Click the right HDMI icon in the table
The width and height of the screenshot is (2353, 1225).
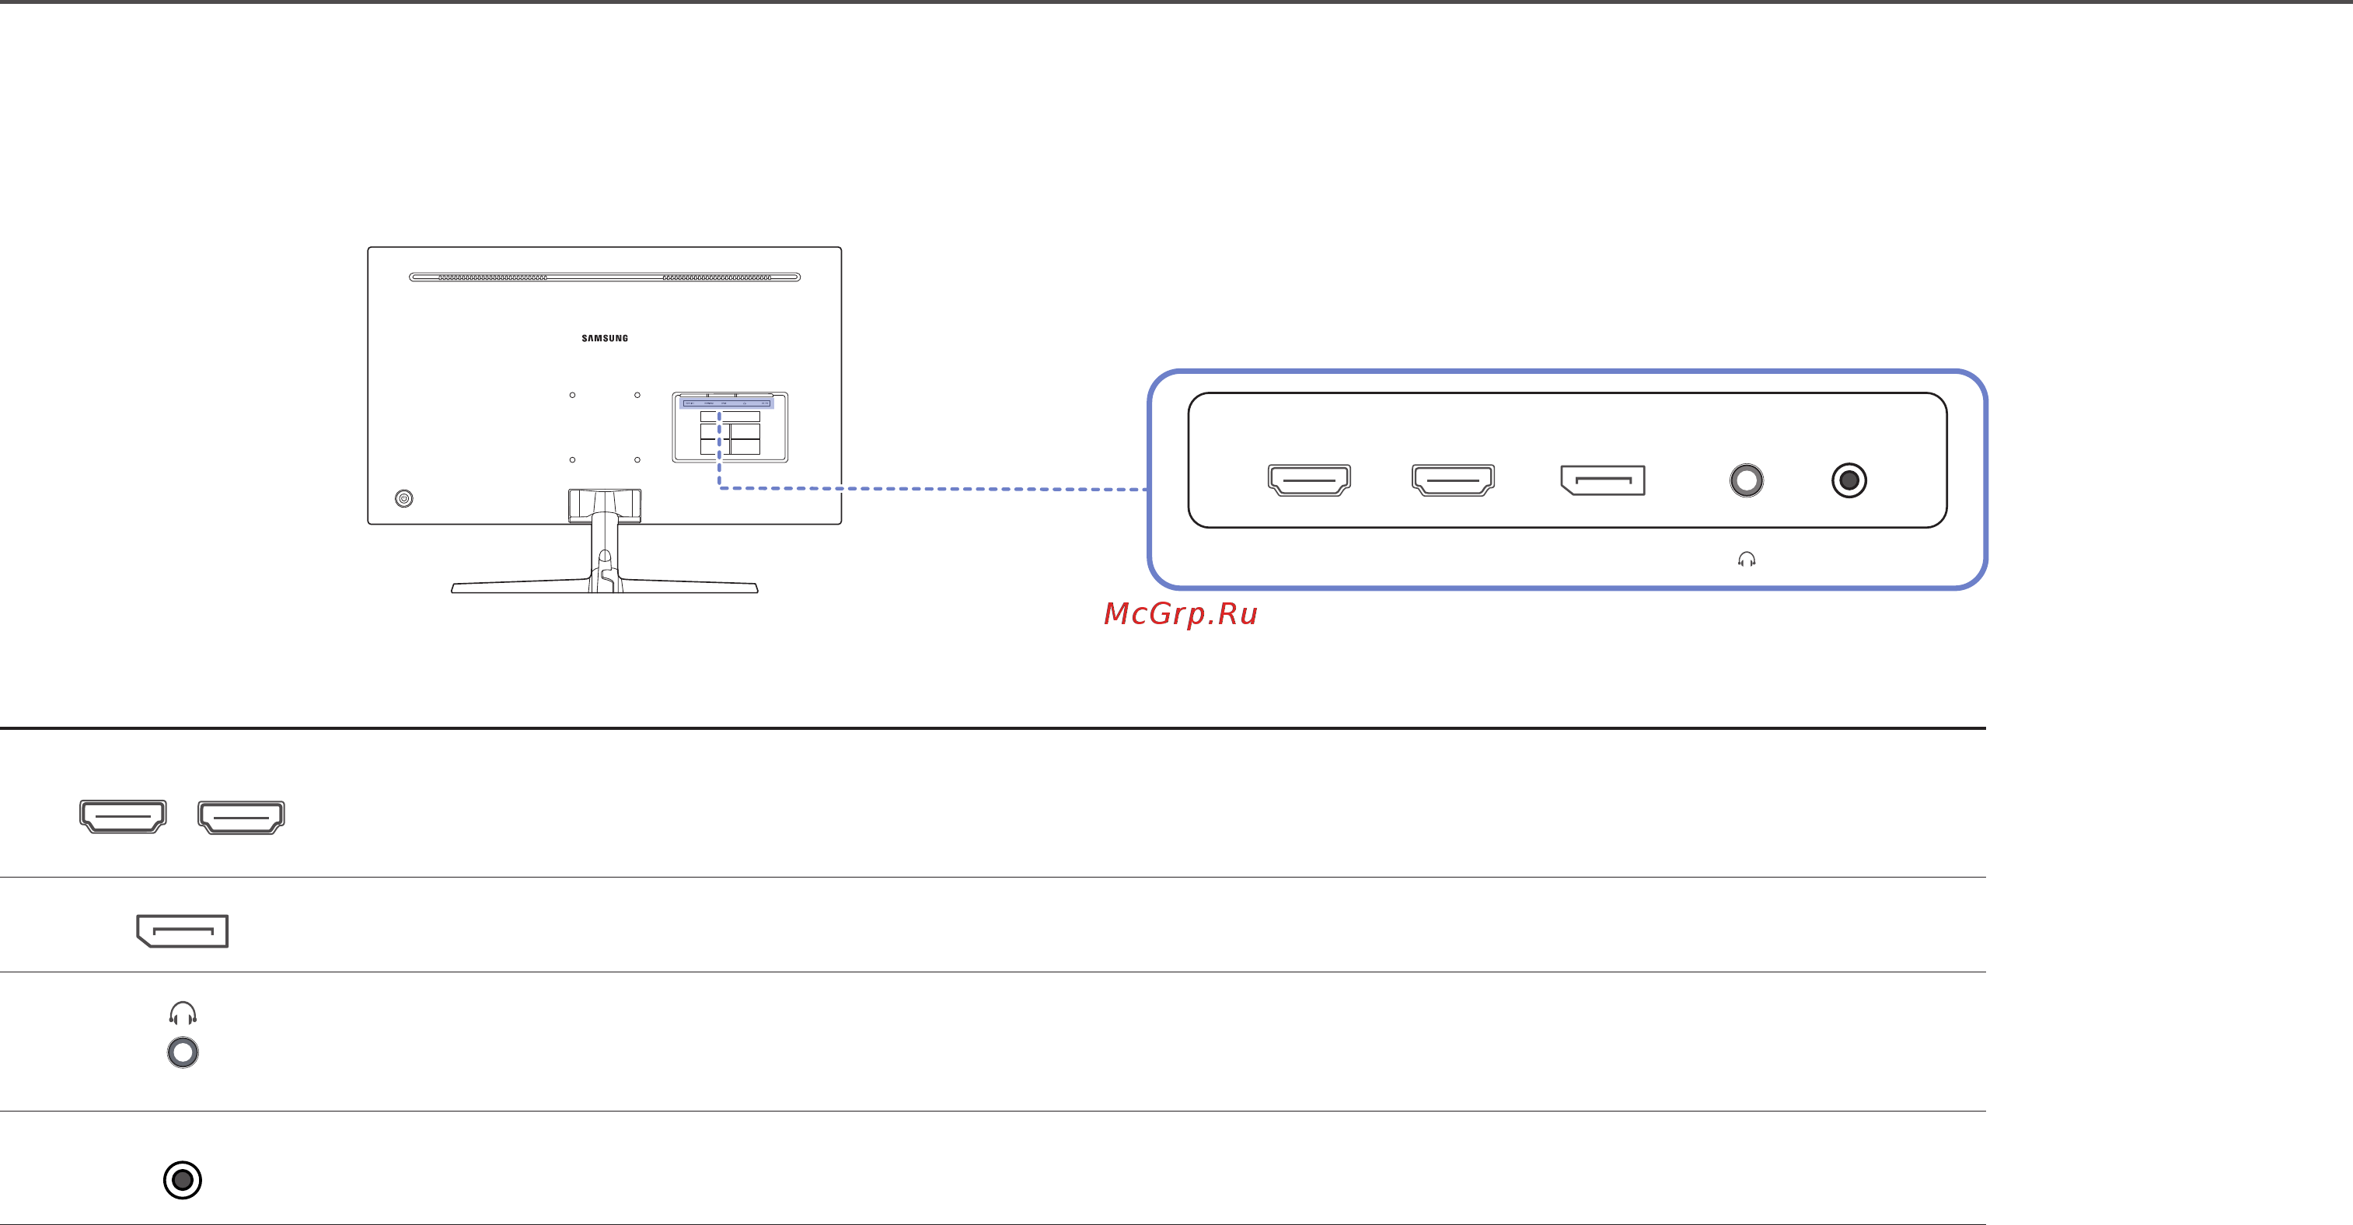(x=241, y=817)
